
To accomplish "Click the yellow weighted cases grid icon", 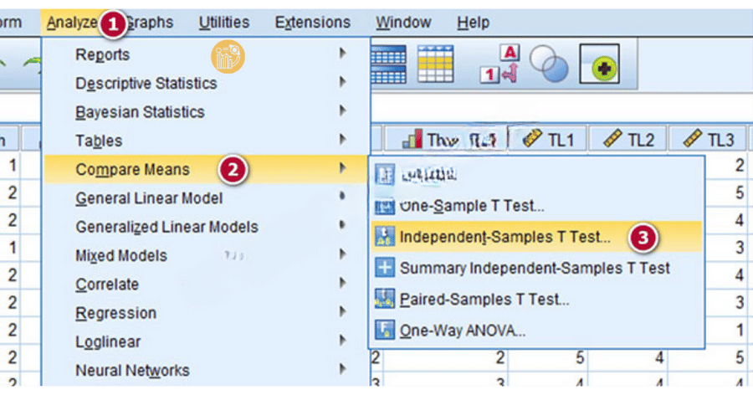I will pos(436,64).
